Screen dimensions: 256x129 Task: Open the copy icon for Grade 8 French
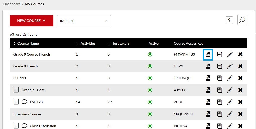(220, 66)
